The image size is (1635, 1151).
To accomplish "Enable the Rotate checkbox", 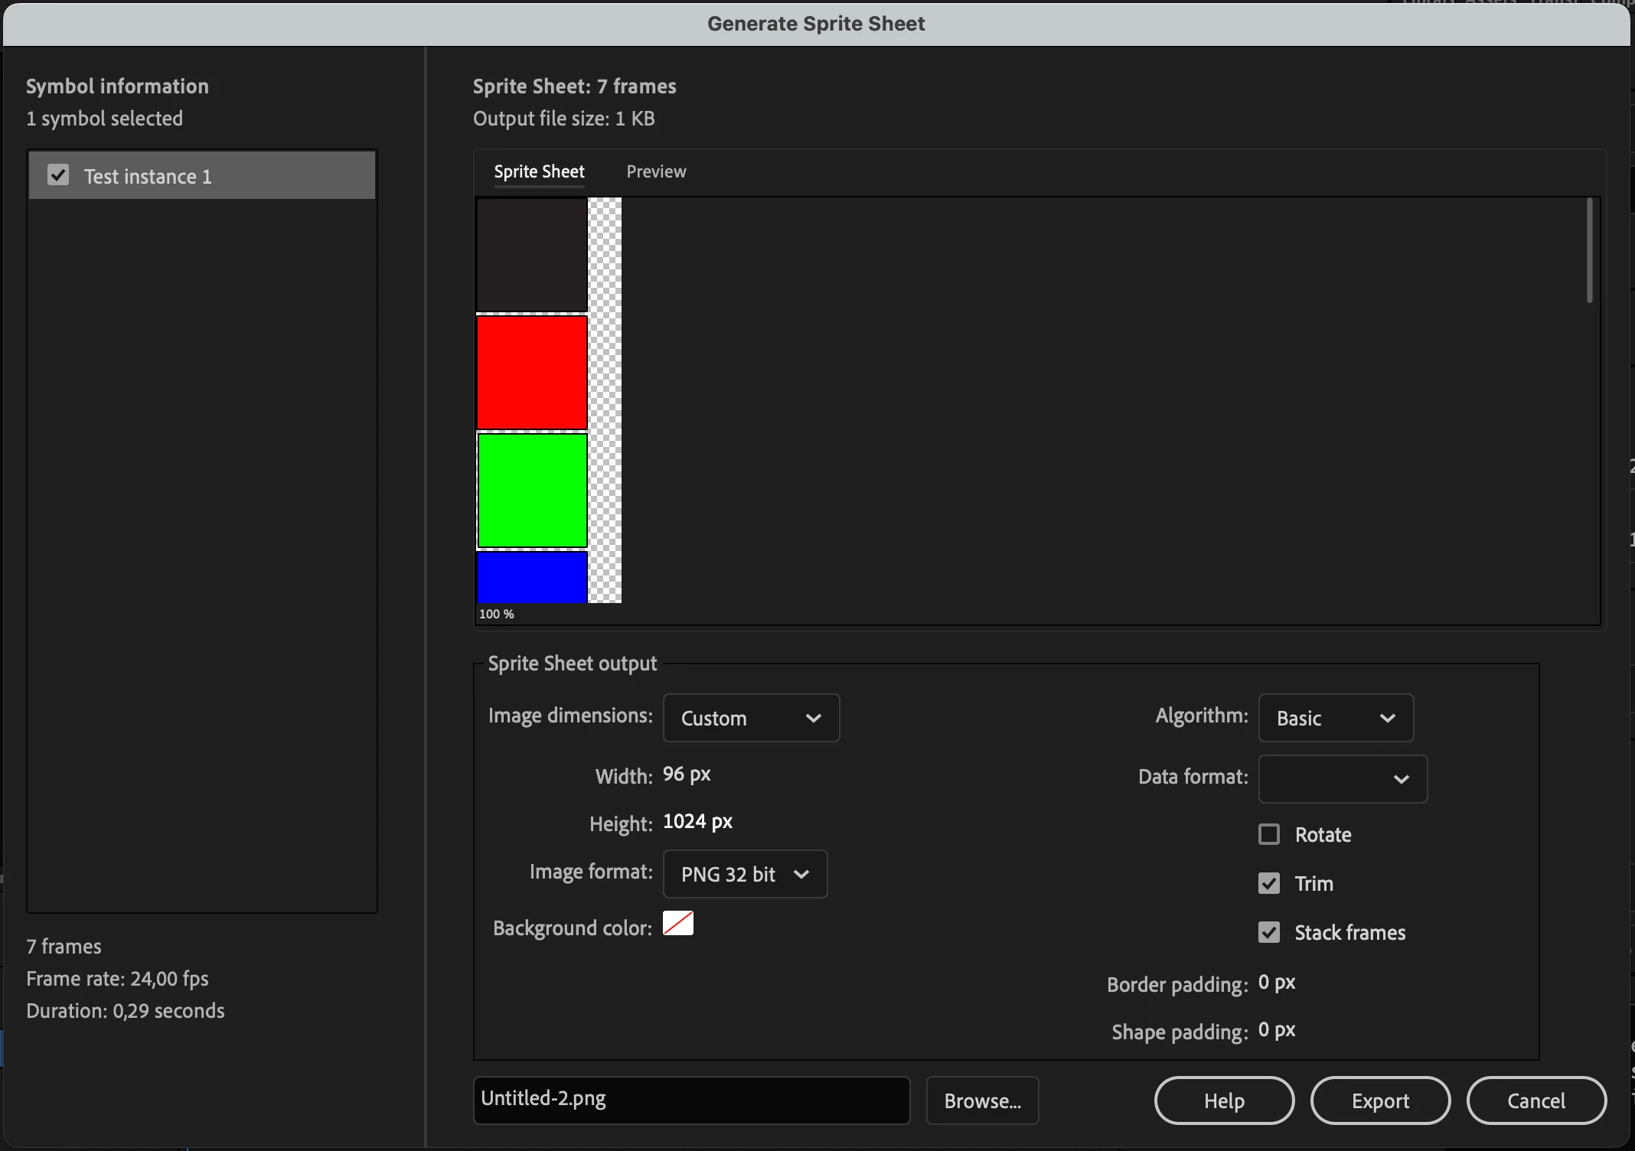I will coord(1269,834).
